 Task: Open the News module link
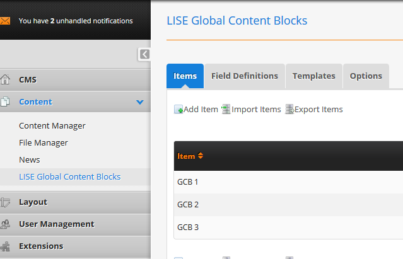30,159
